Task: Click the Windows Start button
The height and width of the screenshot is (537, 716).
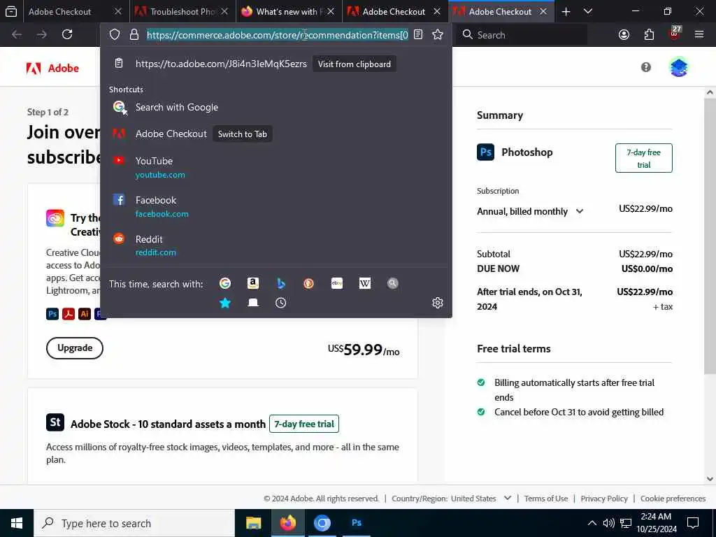Action: [x=17, y=523]
